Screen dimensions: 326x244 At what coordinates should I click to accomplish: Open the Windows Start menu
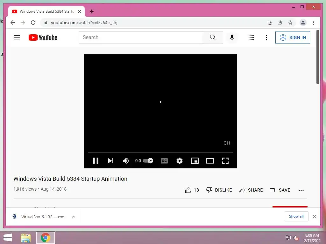coord(8,238)
